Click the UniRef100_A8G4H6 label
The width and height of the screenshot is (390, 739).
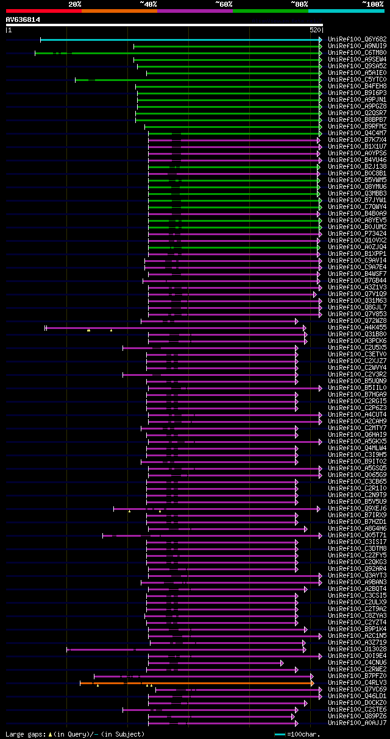(357, 529)
